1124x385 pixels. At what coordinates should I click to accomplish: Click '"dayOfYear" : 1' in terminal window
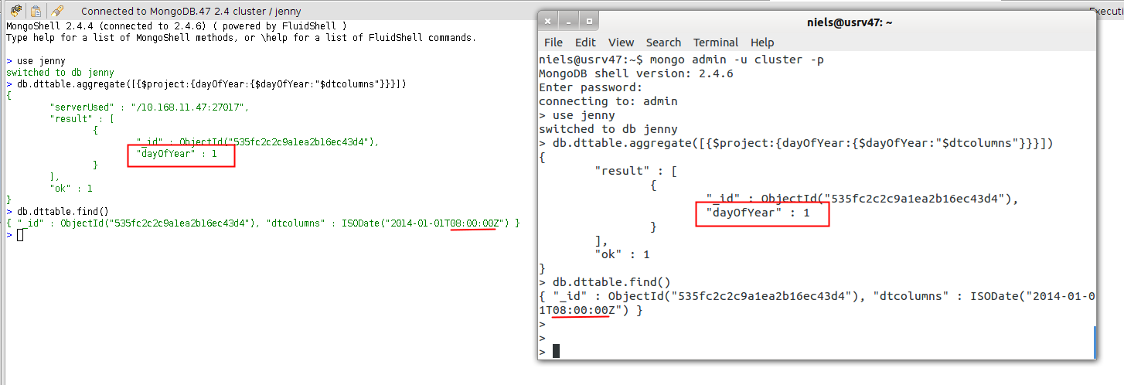click(758, 213)
